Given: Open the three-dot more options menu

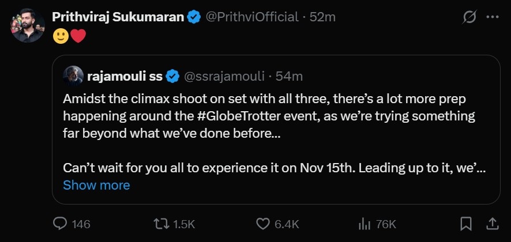Looking at the screenshot, I should (492, 17).
